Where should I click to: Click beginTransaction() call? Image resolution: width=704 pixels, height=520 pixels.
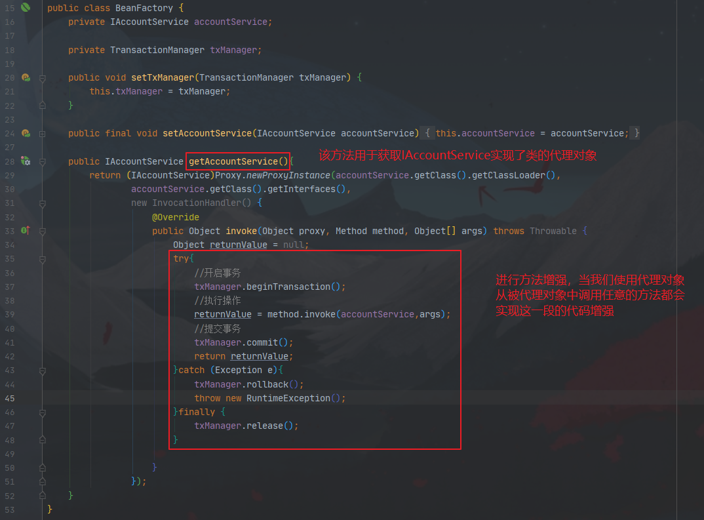(294, 287)
